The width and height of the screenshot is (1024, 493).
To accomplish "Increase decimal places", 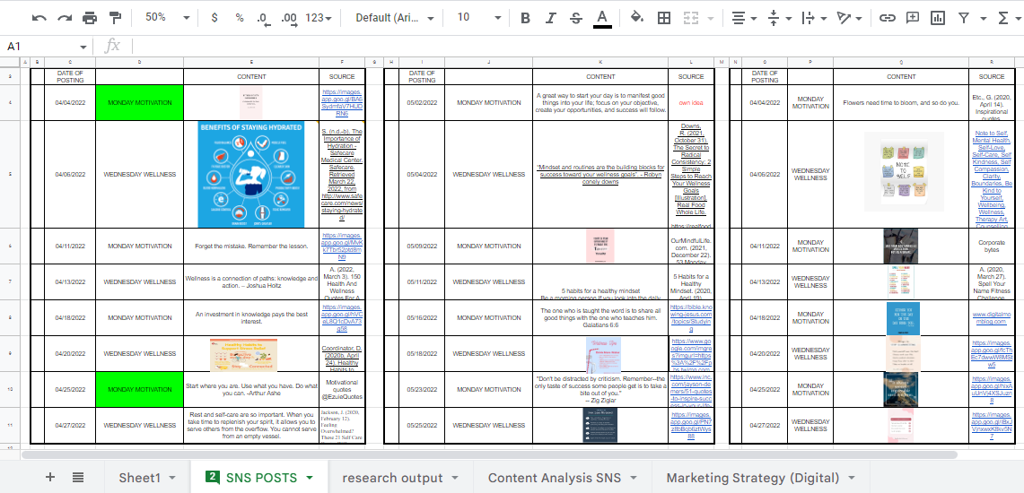I will point(288,18).
